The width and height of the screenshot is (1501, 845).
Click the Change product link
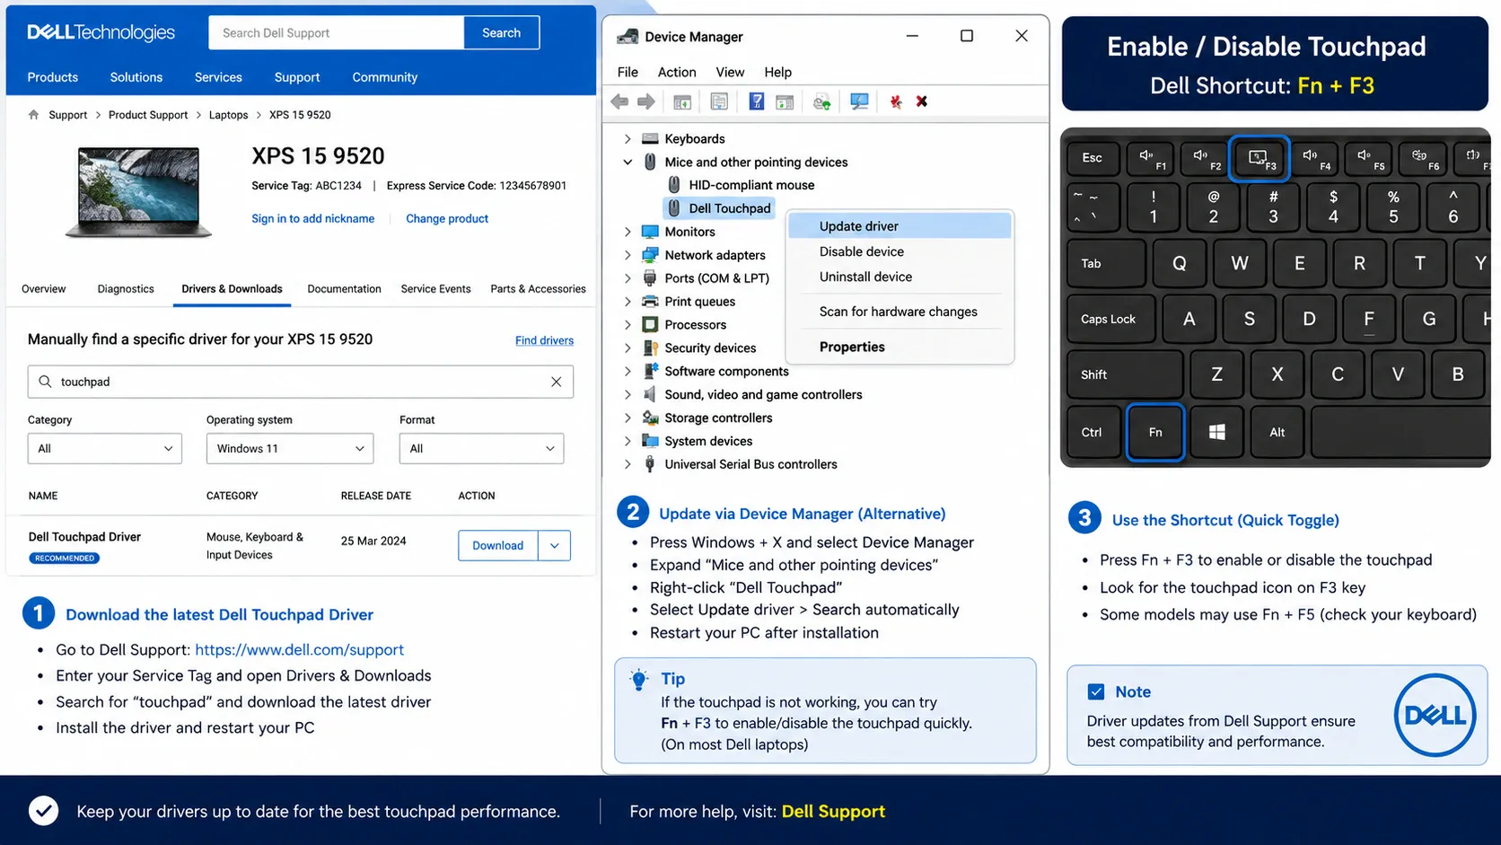point(447,218)
